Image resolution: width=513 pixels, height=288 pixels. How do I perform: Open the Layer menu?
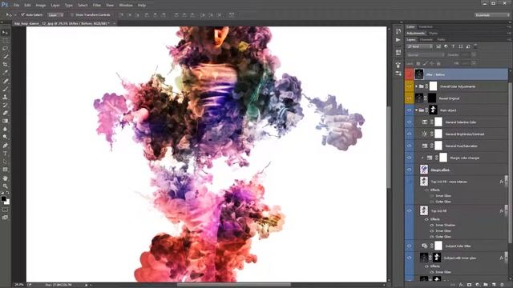pyautogui.click(x=55, y=6)
